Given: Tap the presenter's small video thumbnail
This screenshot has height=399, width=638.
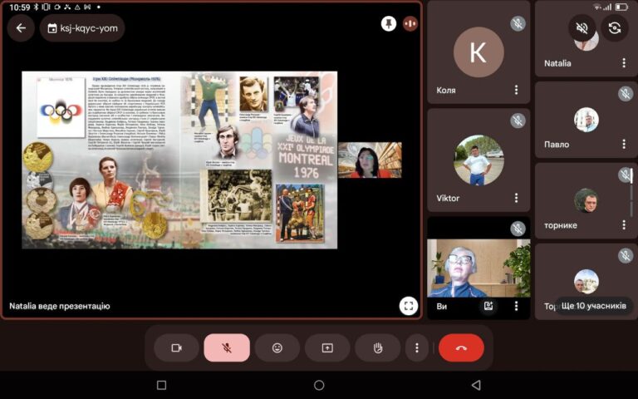Looking at the screenshot, I should pos(370,160).
